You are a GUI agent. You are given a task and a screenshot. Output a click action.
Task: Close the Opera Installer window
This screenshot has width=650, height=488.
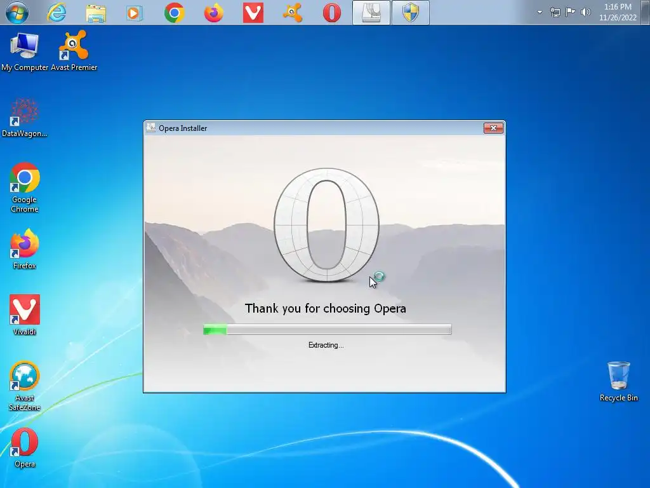(x=493, y=128)
